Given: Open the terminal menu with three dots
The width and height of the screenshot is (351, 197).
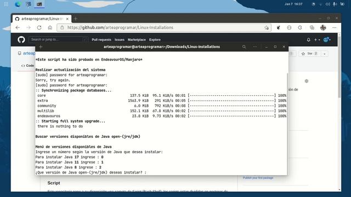Looking at the screenshot, I should 254,47.
